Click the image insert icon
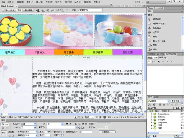 pos(149,45)
